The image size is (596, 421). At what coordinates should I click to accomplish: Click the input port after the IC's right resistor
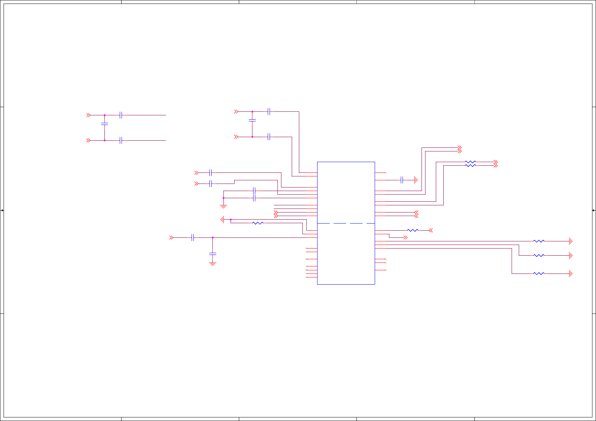point(431,230)
